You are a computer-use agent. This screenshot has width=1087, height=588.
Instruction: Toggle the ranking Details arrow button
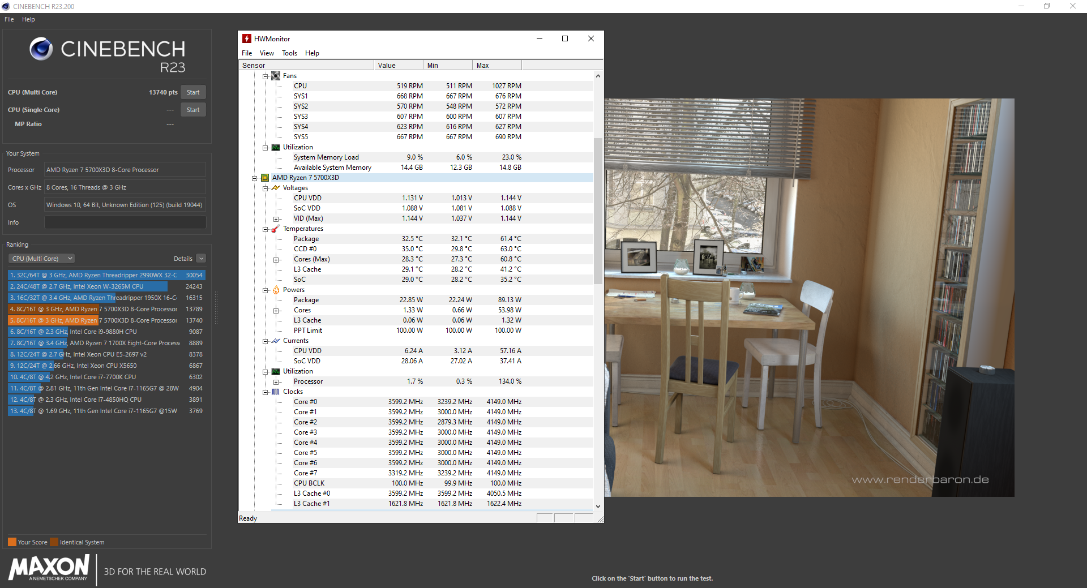point(201,259)
